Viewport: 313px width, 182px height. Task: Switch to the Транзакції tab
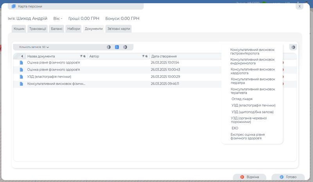pyautogui.click(x=38, y=29)
